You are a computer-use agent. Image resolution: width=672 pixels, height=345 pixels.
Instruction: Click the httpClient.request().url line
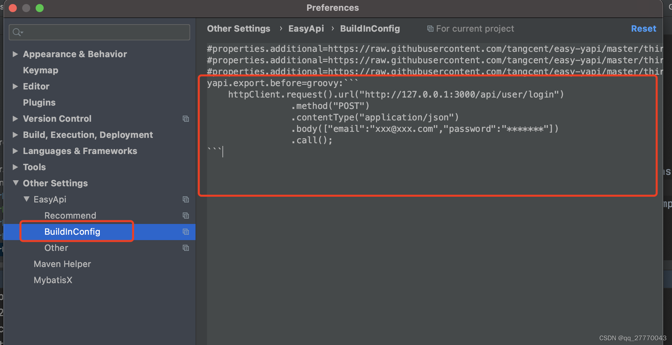(x=396, y=94)
